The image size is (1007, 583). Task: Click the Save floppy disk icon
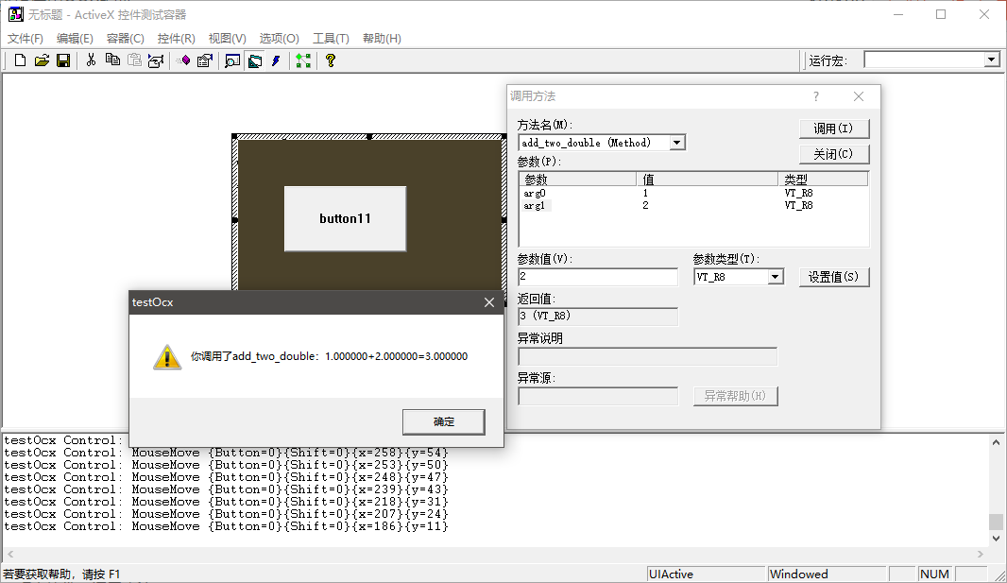click(x=63, y=60)
